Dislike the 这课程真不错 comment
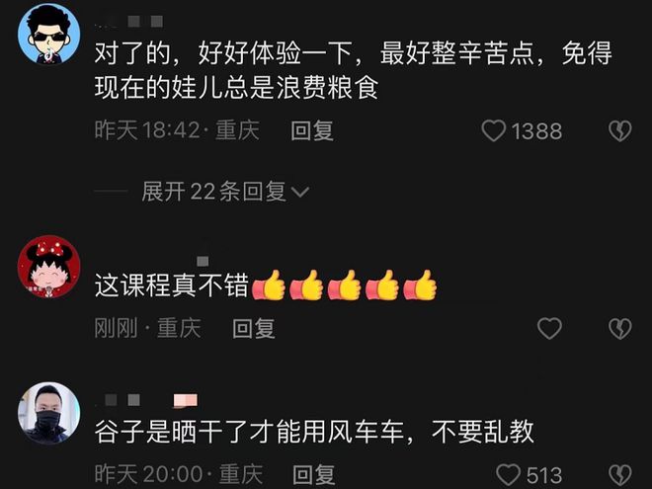This screenshot has height=489, width=652. coord(620,328)
